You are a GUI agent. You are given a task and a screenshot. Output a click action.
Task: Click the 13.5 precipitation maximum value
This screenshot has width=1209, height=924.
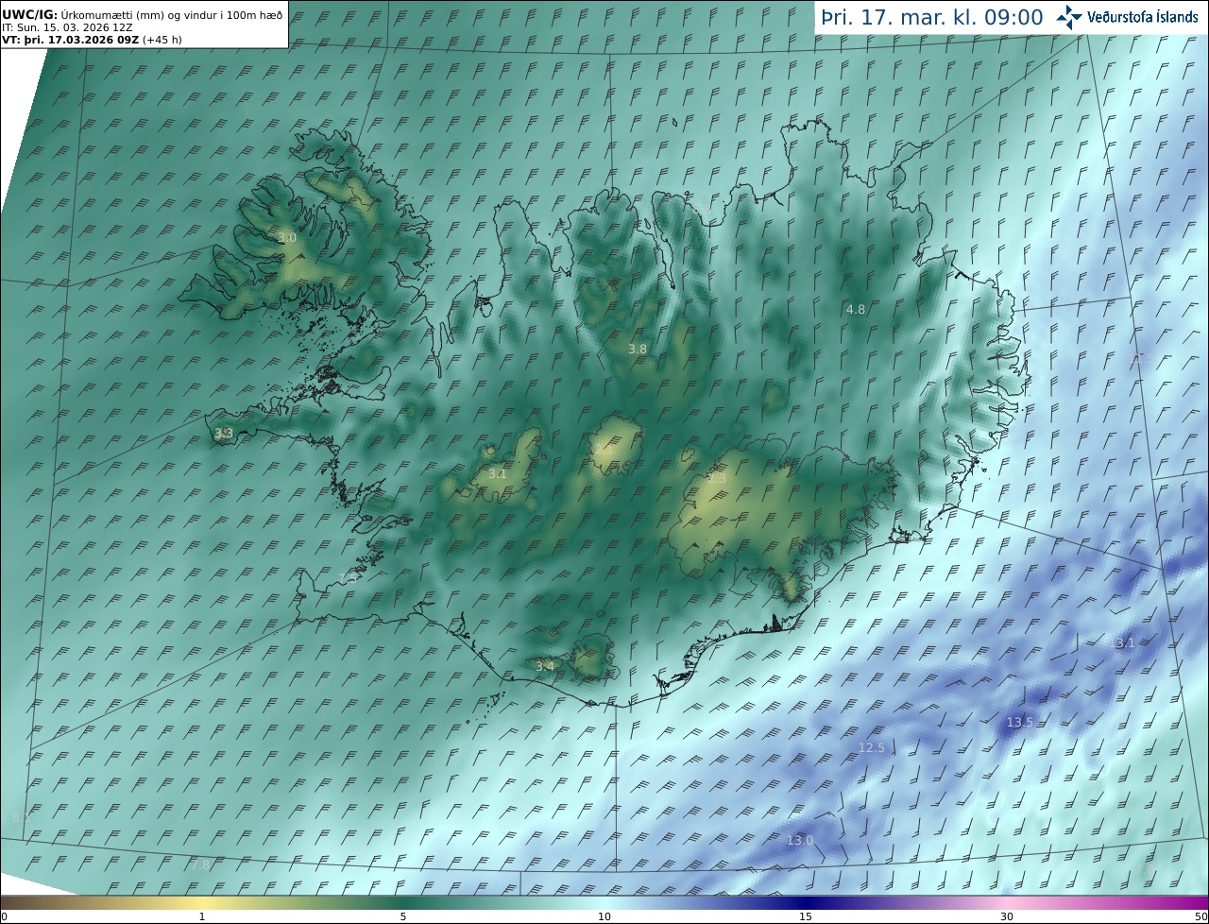pyautogui.click(x=1019, y=722)
